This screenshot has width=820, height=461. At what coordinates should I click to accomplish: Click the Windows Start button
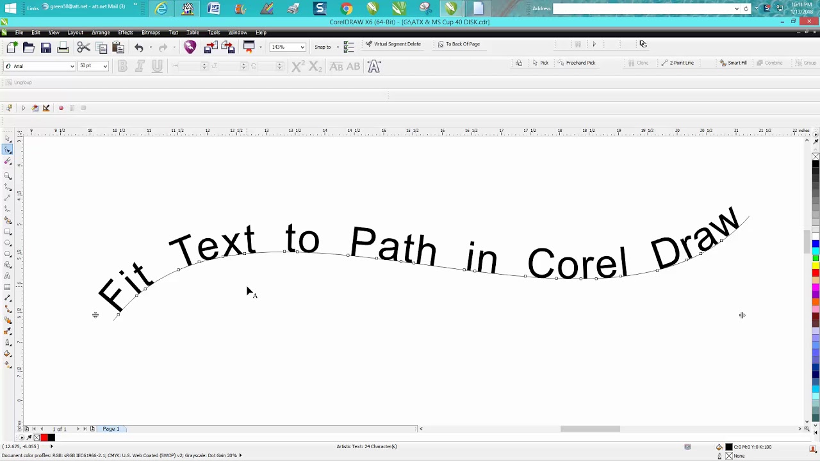[11, 8]
